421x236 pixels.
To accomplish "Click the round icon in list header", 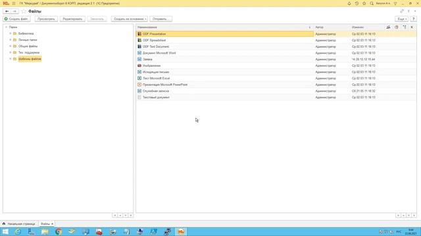I will tap(396, 28).
